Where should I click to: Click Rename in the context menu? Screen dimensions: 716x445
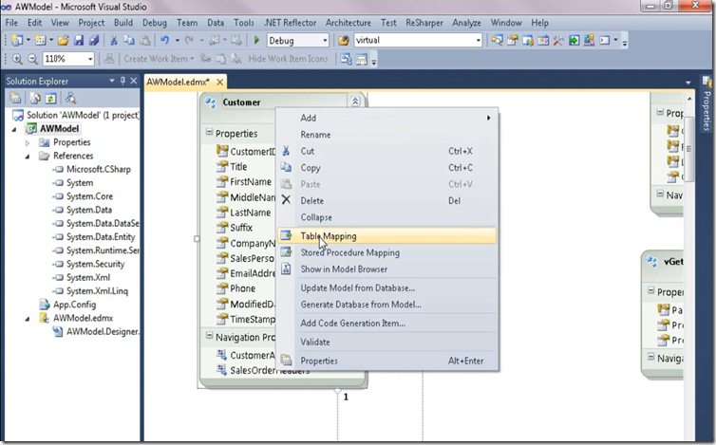(387, 135)
